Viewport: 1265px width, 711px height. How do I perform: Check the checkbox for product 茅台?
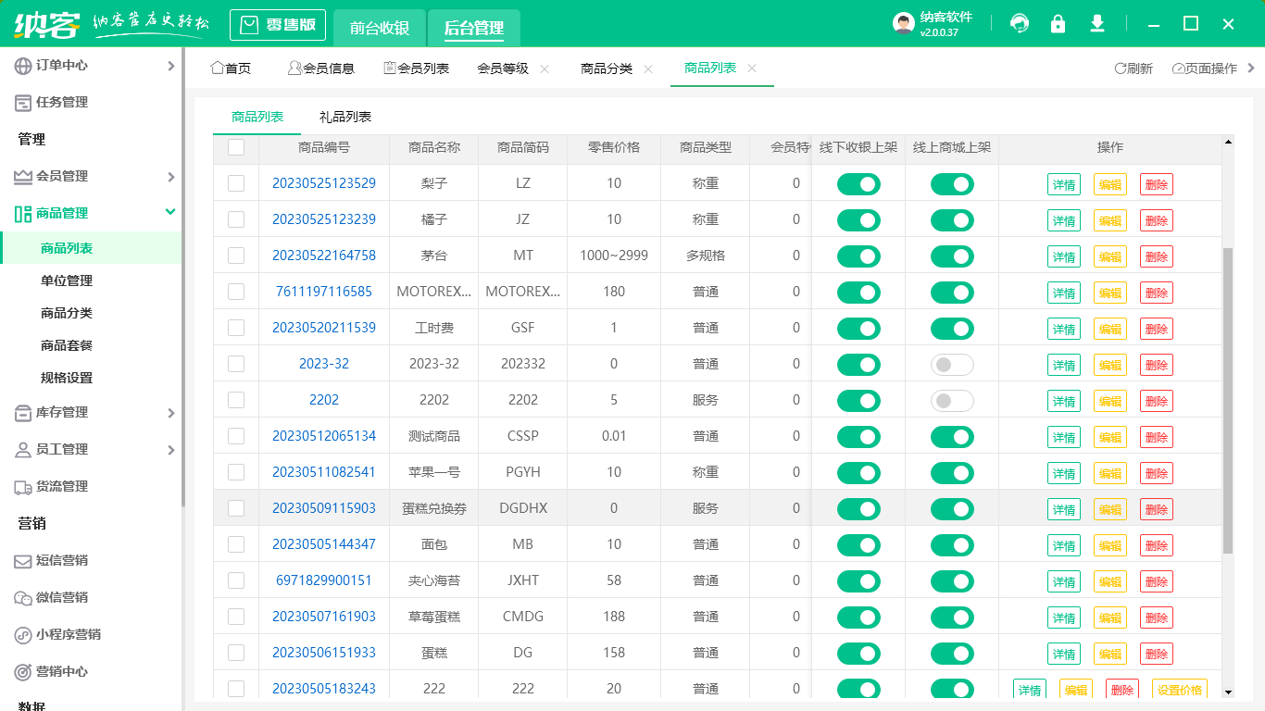click(235, 256)
